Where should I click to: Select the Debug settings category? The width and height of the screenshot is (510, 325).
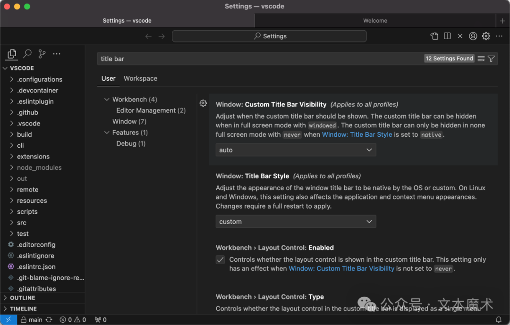click(x=131, y=143)
